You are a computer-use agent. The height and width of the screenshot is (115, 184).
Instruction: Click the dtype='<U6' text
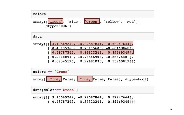pyautogui.click(x=58, y=26)
